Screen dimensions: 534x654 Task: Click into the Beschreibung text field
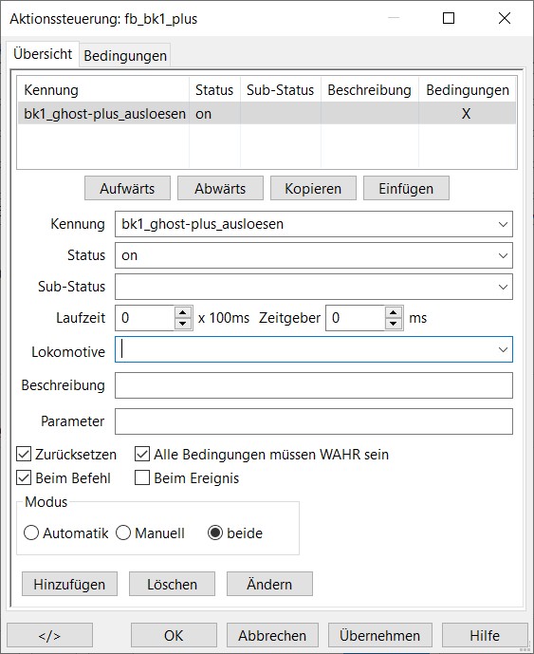pos(314,385)
